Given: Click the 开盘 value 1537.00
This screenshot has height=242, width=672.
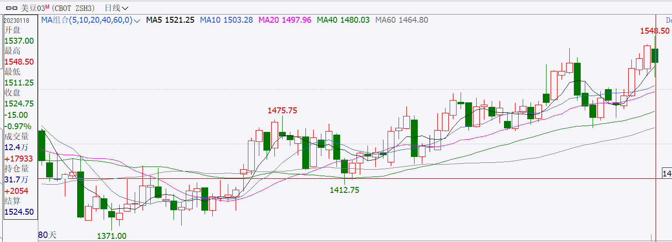Looking at the screenshot, I should pyautogui.click(x=19, y=41).
